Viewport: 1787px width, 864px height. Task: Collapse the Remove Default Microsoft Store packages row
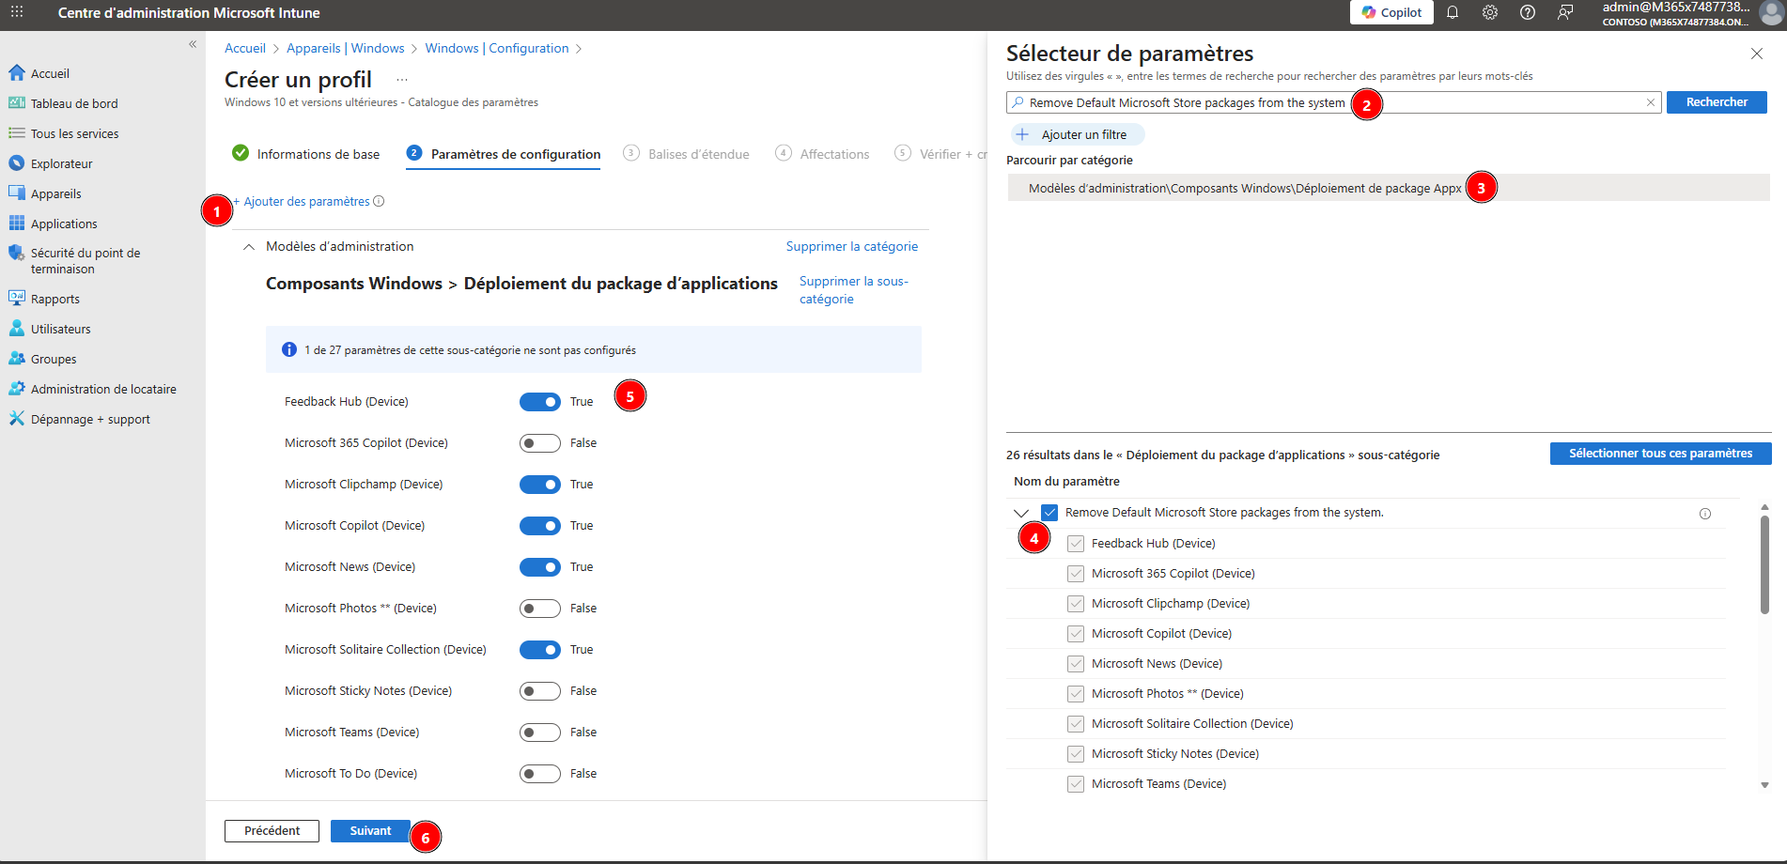[1021, 513]
